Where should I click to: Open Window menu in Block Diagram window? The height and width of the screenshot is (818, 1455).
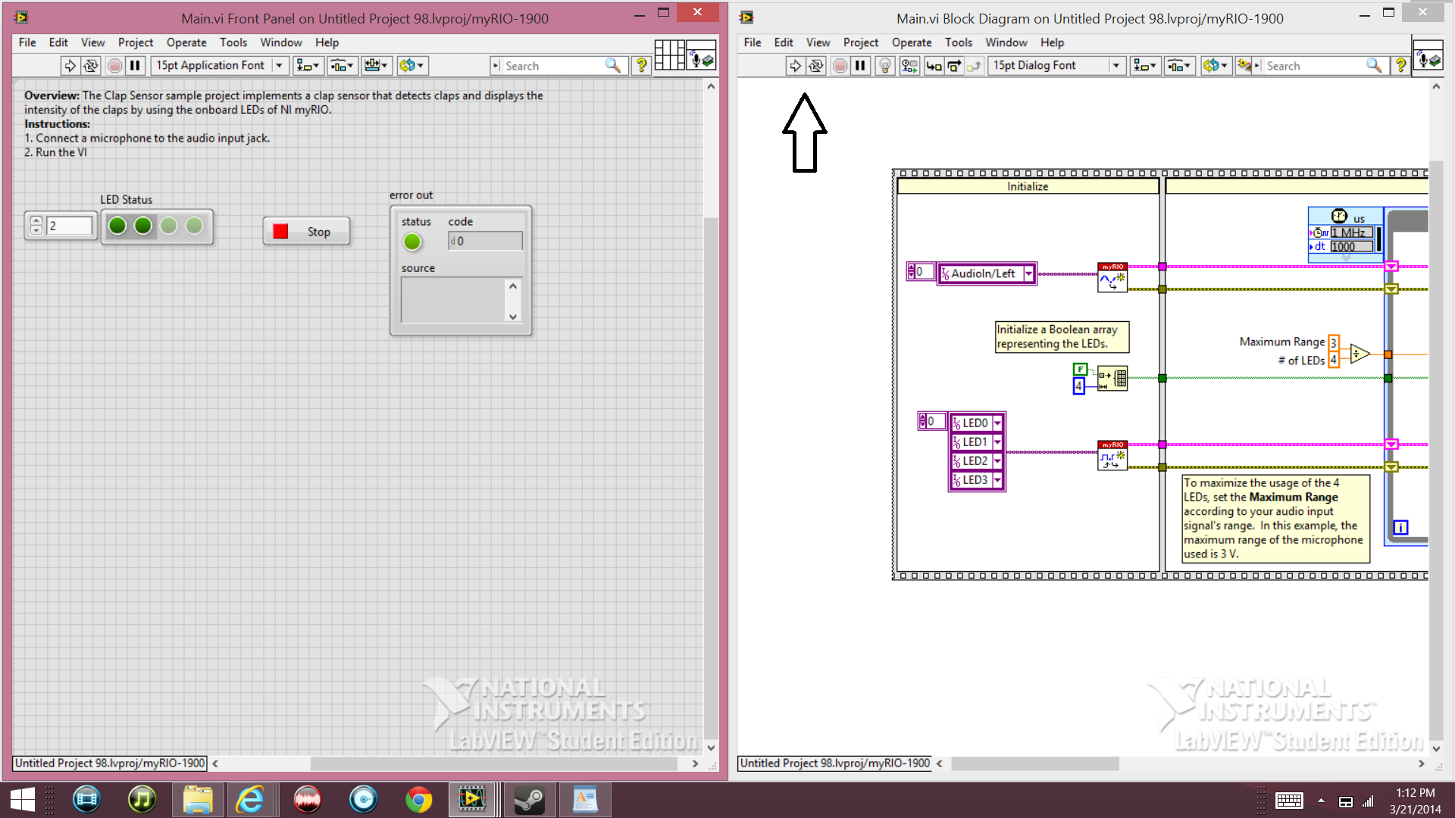click(x=1006, y=42)
